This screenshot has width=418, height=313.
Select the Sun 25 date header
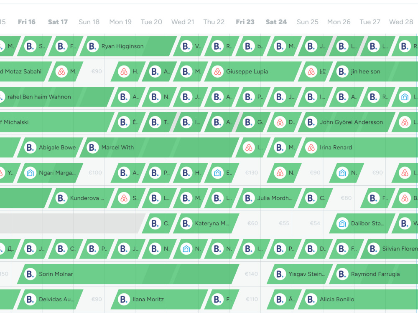tap(308, 22)
